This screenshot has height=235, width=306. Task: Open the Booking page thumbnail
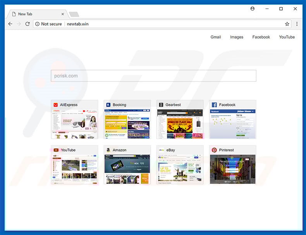127,124
